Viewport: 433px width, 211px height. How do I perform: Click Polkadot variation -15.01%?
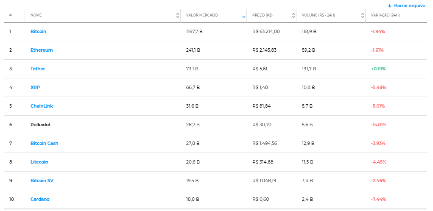pyautogui.click(x=379, y=125)
